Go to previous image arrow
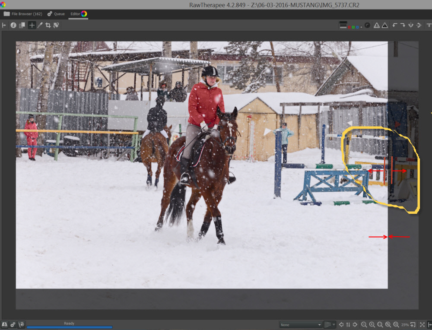 [341, 325]
